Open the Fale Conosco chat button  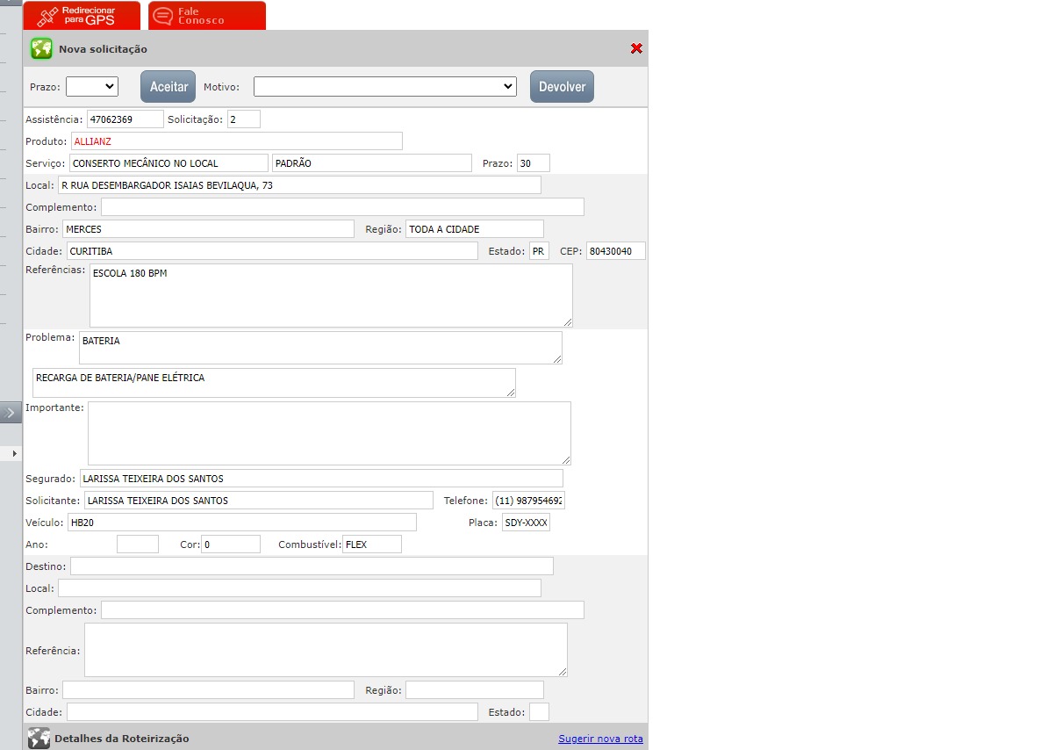(x=207, y=16)
